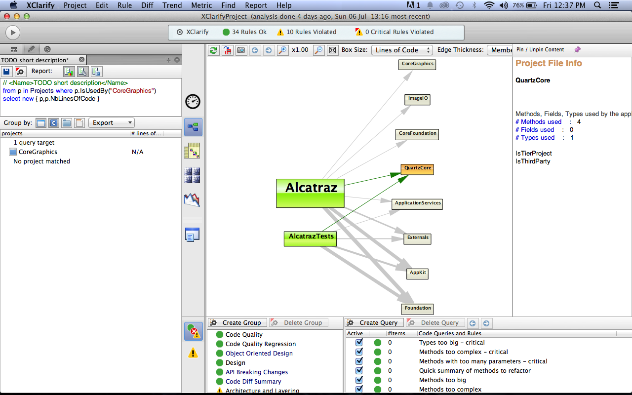Viewport: 632px width, 395px height.
Task: Open the Edge Thickness dropdown
Action: point(500,50)
